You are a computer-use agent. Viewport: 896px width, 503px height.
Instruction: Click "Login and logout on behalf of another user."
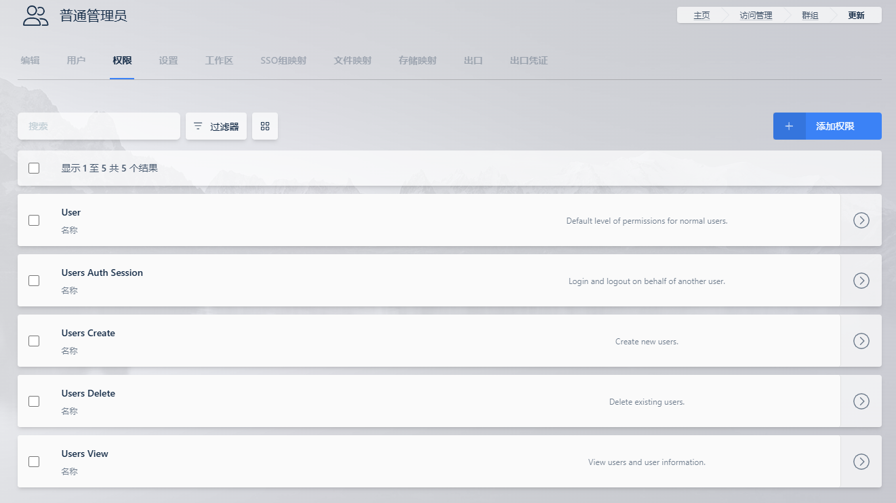point(647,281)
